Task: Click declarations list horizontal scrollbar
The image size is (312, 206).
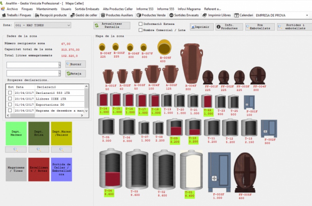Action: point(45,115)
